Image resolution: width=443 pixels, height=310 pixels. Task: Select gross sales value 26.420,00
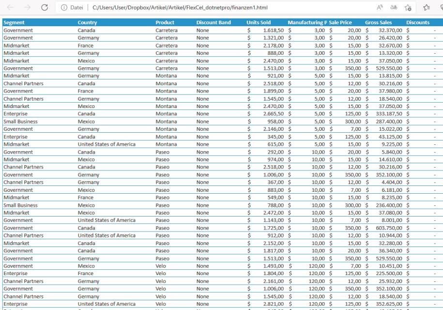tap(390, 38)
